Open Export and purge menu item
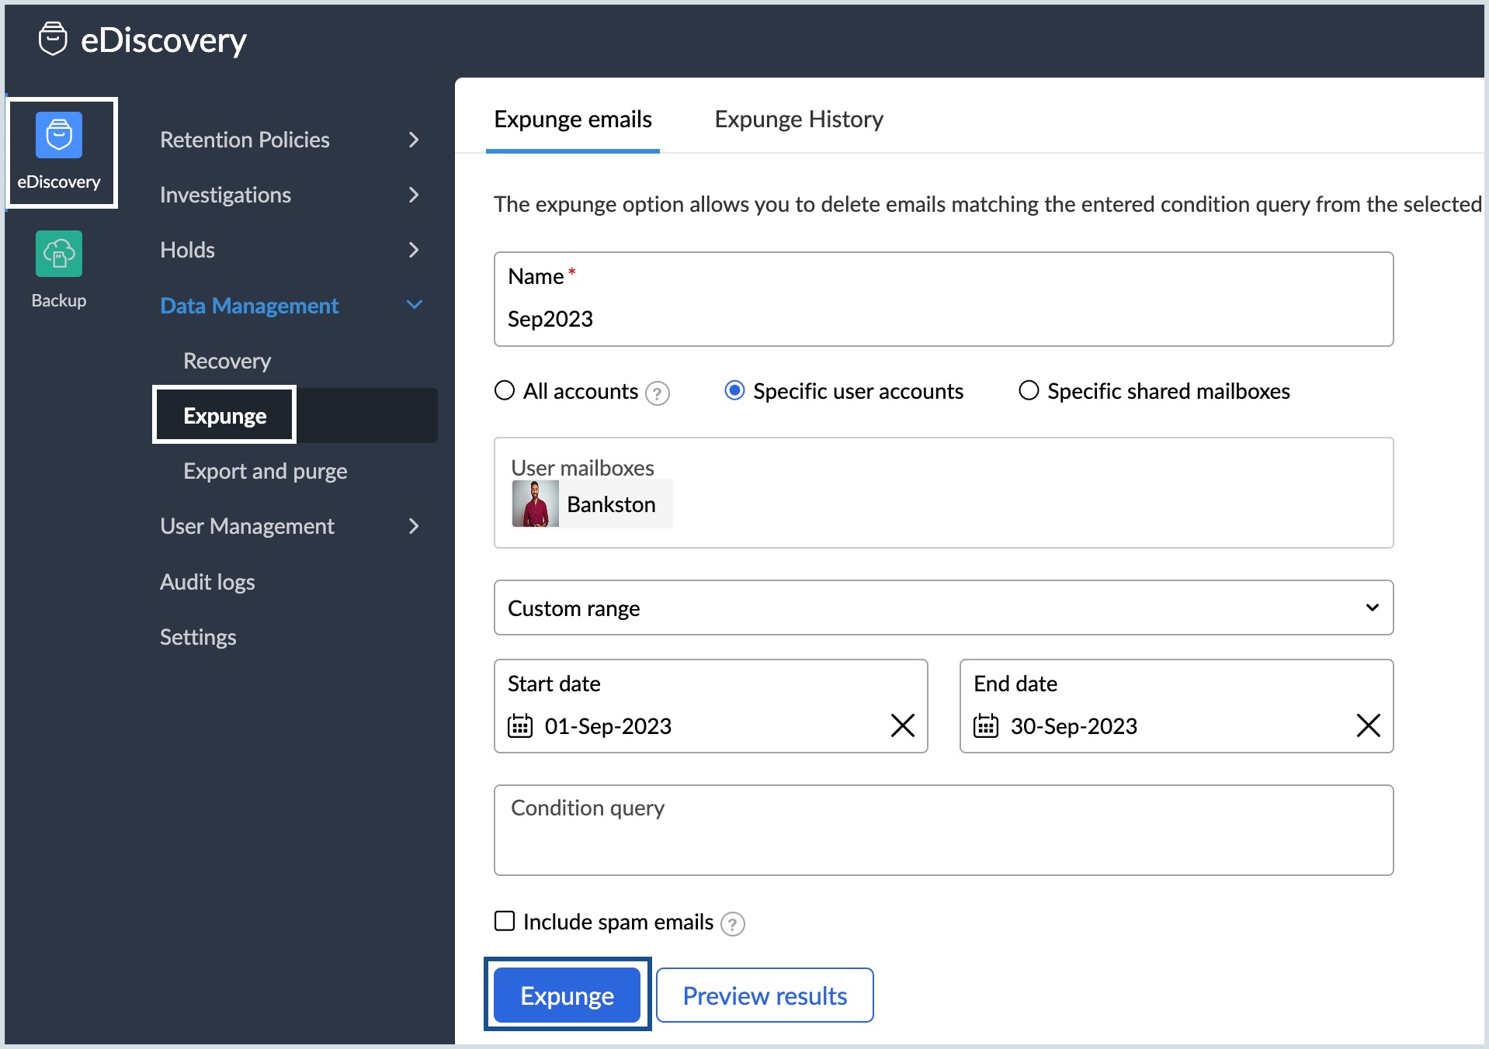1489x1049 pixels. pyautogui.click(x=265, y=471)
